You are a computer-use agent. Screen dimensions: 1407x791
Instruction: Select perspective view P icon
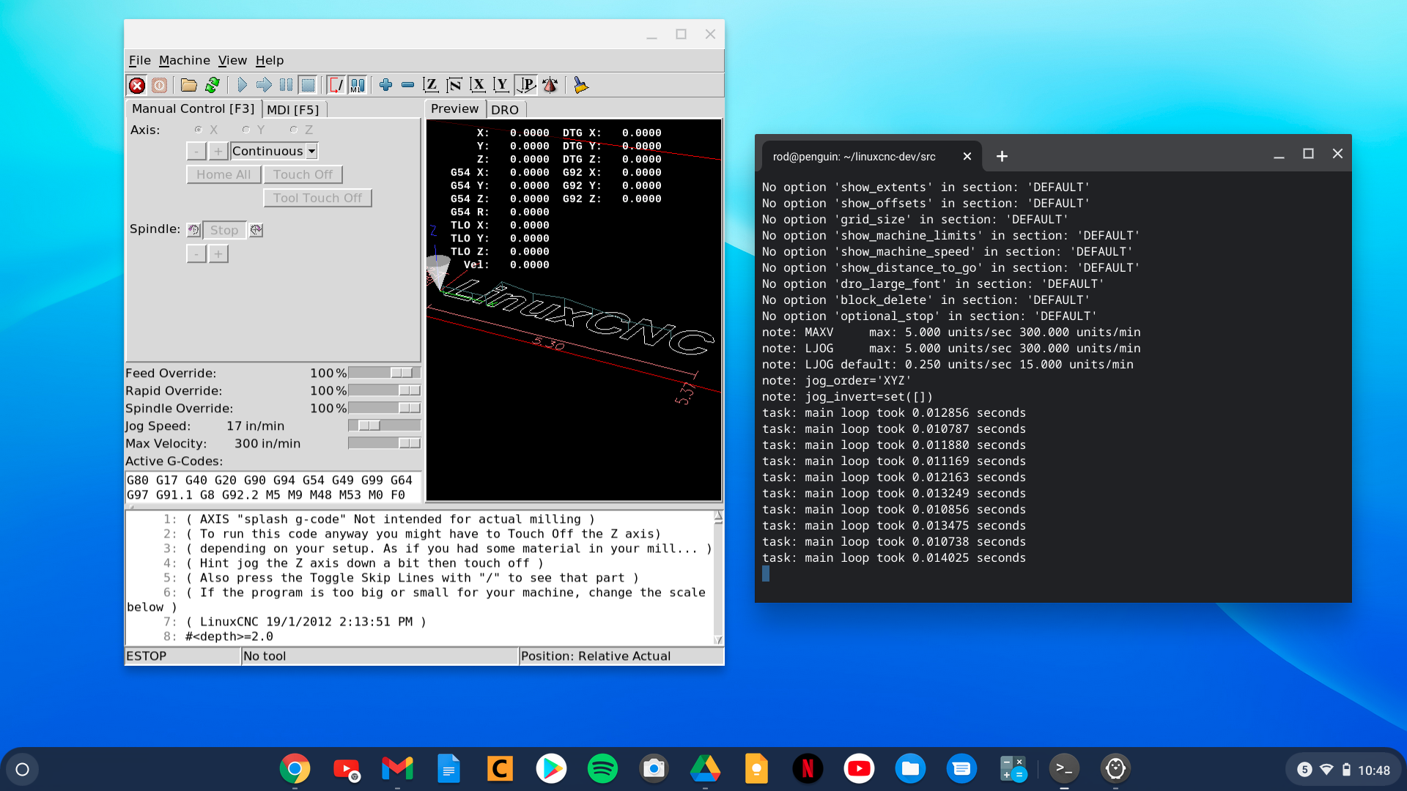click(526, 86)
